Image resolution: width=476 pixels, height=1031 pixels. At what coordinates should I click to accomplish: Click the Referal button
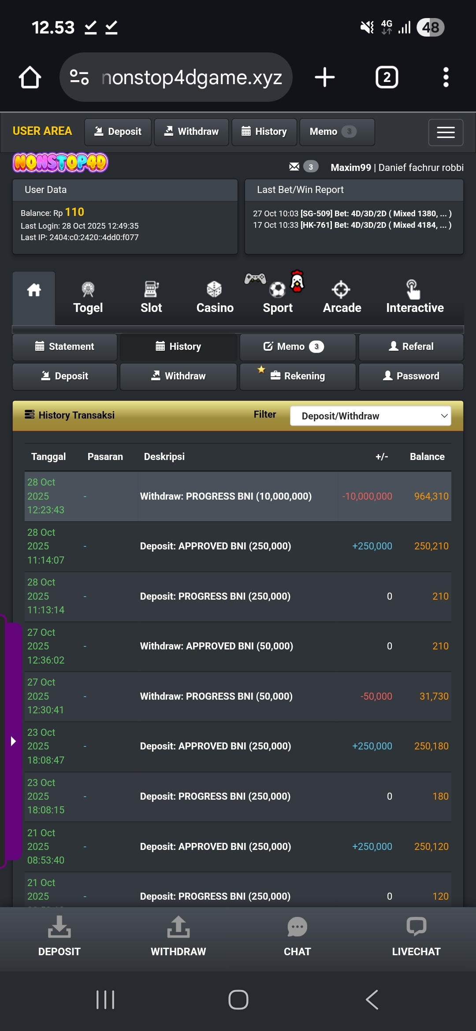point(411,347)
